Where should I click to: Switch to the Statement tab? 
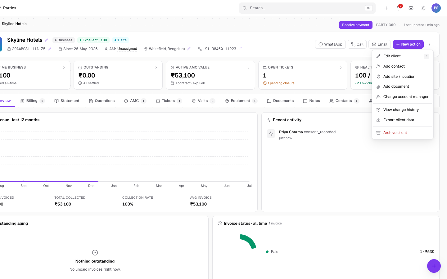[x=67, y=101]
